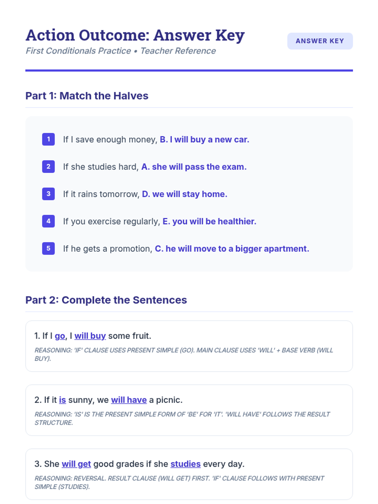Click number badge 3 in Part 1
Image resolution: width=378 pixels, height=504 pixels.
pos(48,194)
